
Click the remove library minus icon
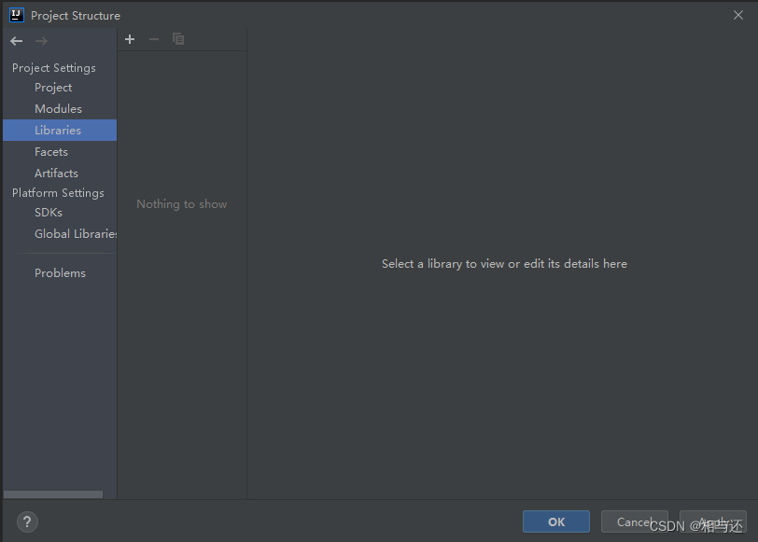[154, 39]
